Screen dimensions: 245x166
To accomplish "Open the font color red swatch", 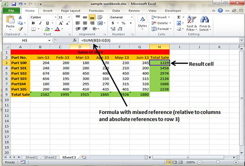I will click(x=57, y=29).
